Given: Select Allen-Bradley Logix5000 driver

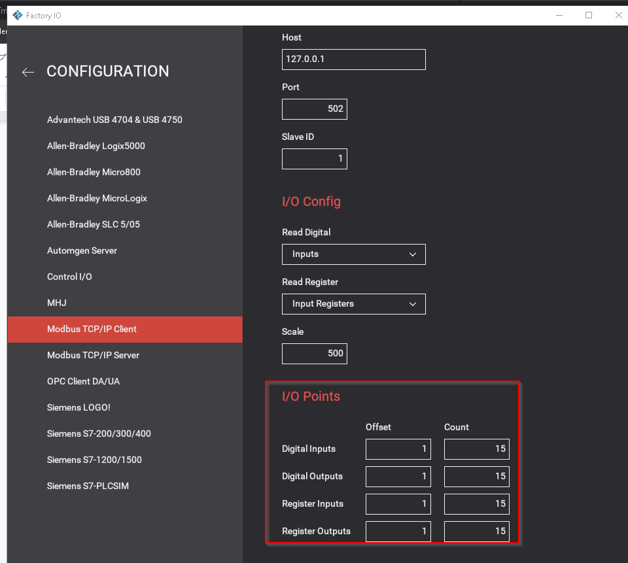Looking at the screenshot, I should click(x=96, y=146).
